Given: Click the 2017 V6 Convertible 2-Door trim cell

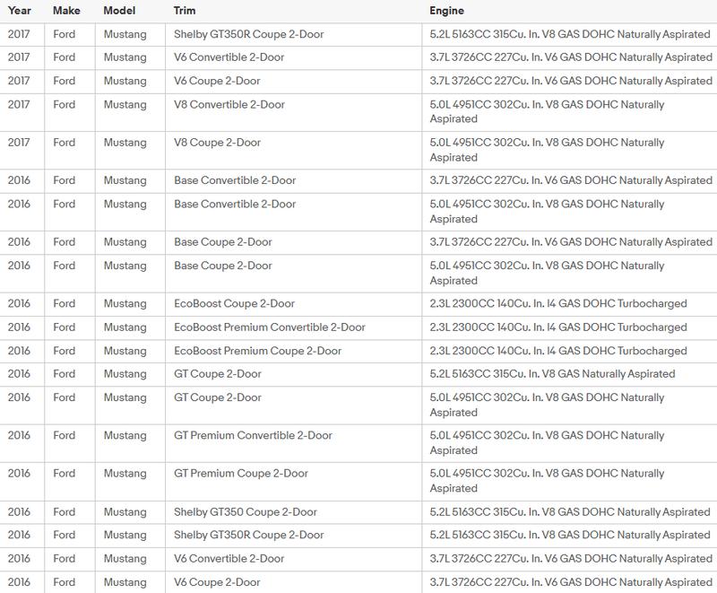Looking at the screenshot, I should coord(229,58).
